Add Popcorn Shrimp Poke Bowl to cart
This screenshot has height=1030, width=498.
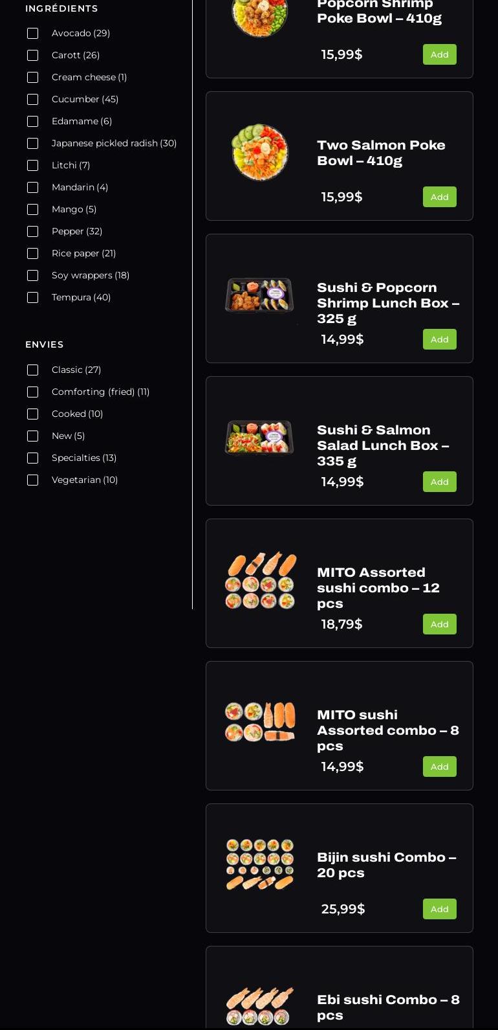pyautogui.click(x=440, y=54)
